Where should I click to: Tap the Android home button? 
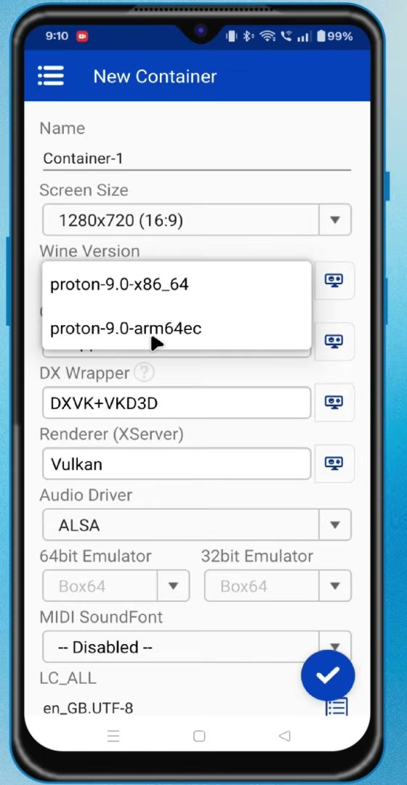[x=199, y=736]
